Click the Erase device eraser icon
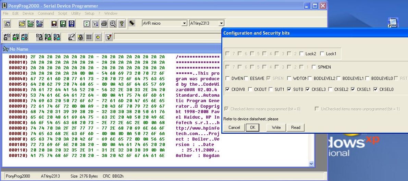 (72, 37)
